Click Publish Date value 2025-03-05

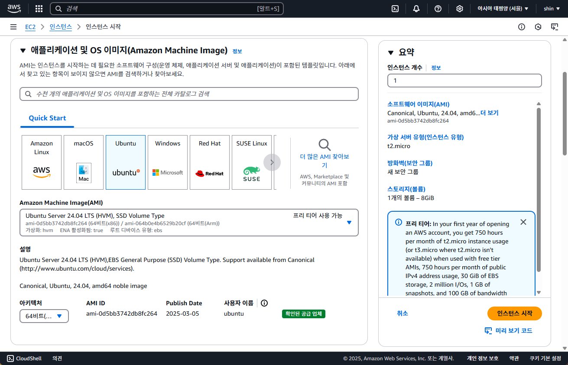click(x=182, y=313)
